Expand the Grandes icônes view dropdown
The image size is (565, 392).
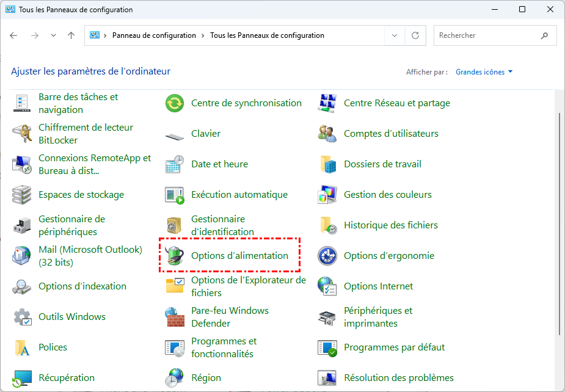click(x=484, y=72)
